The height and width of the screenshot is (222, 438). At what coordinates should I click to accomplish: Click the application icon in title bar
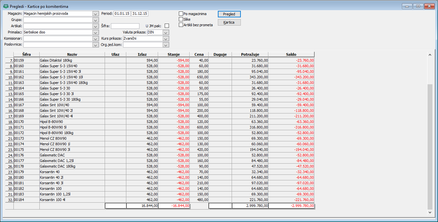point(6,6)
